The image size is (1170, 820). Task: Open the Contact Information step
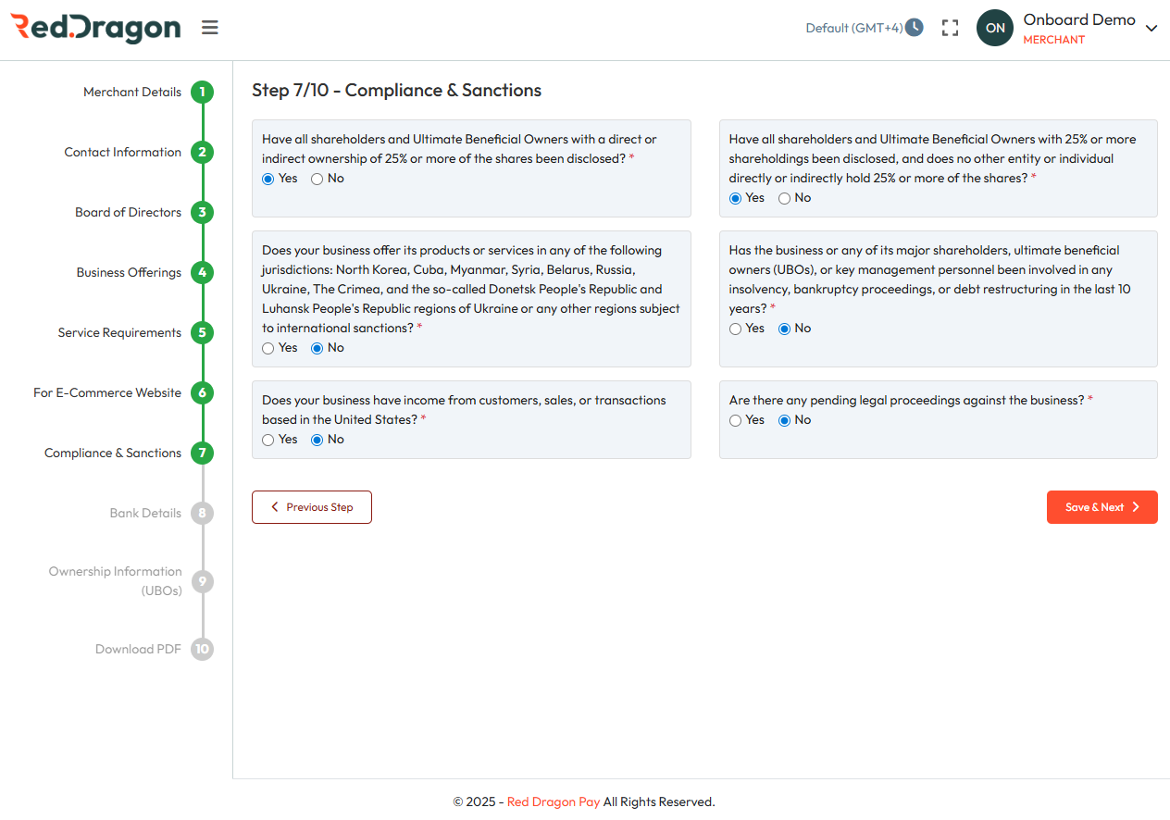tap(122, 153)
